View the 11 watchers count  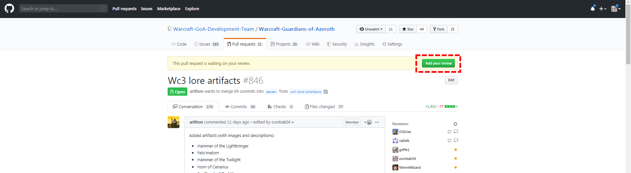coord(391,29)
